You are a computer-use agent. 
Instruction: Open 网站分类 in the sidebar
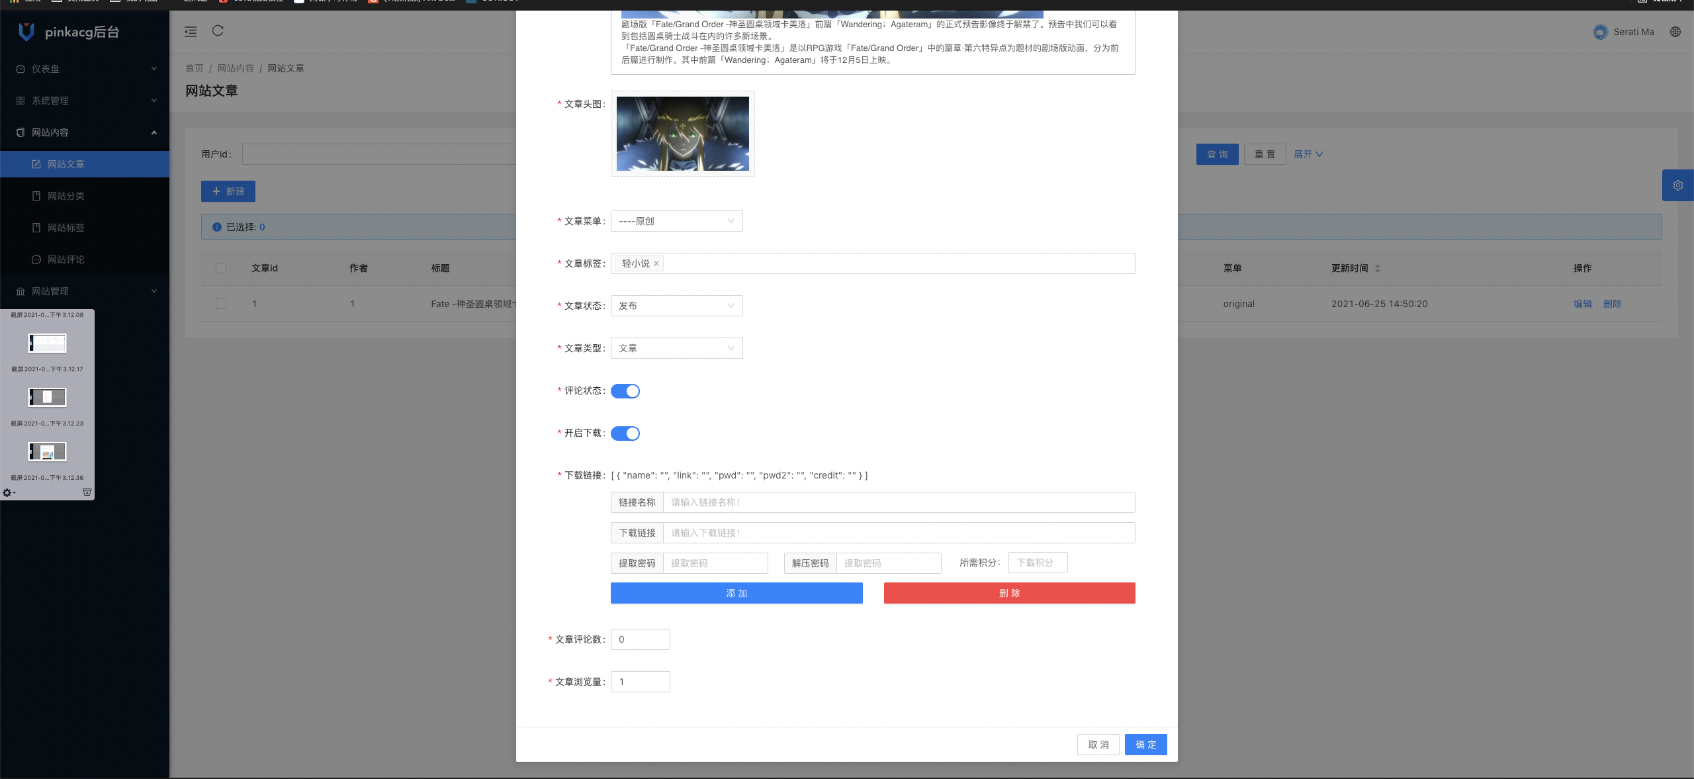66,196
